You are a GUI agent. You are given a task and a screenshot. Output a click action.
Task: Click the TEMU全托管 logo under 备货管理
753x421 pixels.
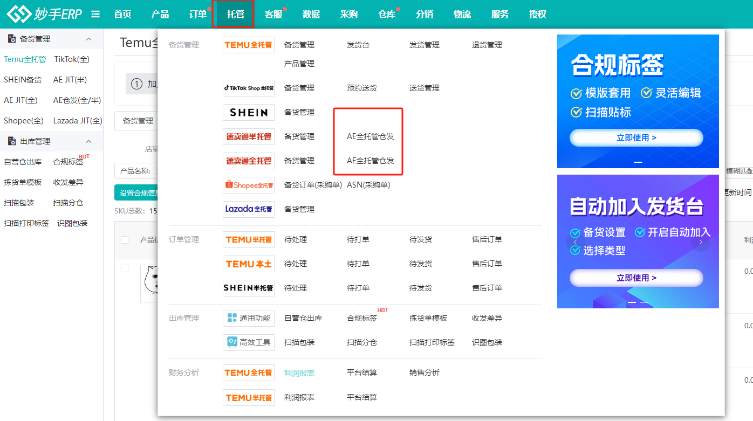[249, 45]
